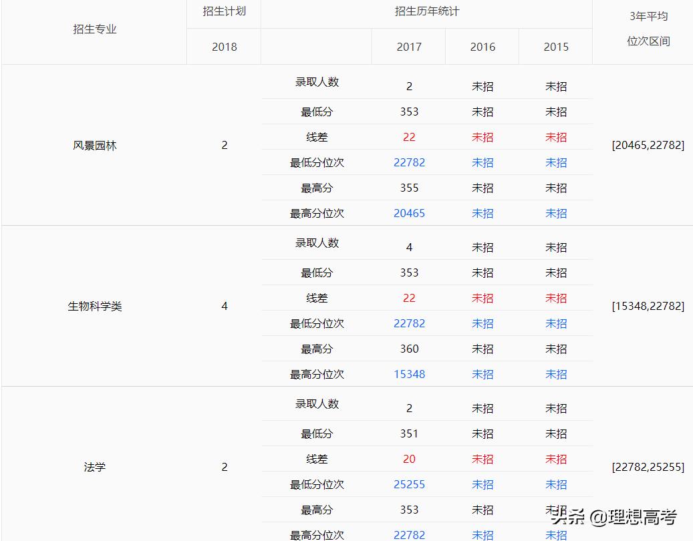
Task: Select the 2018 招生计划 header cell
Action: (223, 47)
